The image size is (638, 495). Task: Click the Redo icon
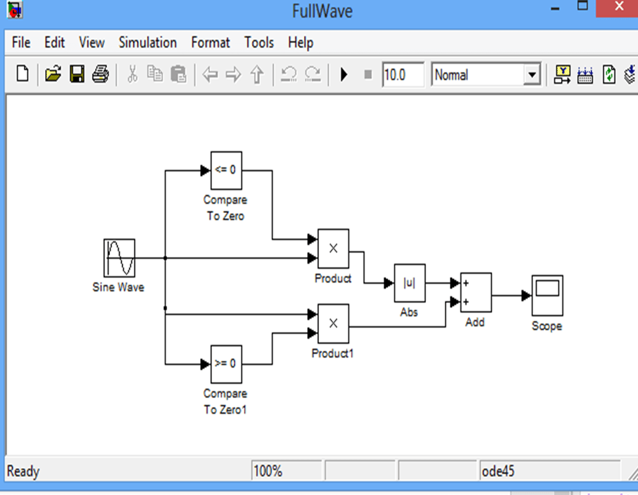313,74
